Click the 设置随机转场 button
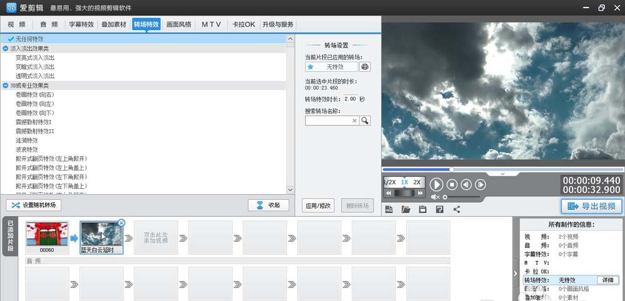Viewport: 625px width, 301px height. tap(34, 205)
